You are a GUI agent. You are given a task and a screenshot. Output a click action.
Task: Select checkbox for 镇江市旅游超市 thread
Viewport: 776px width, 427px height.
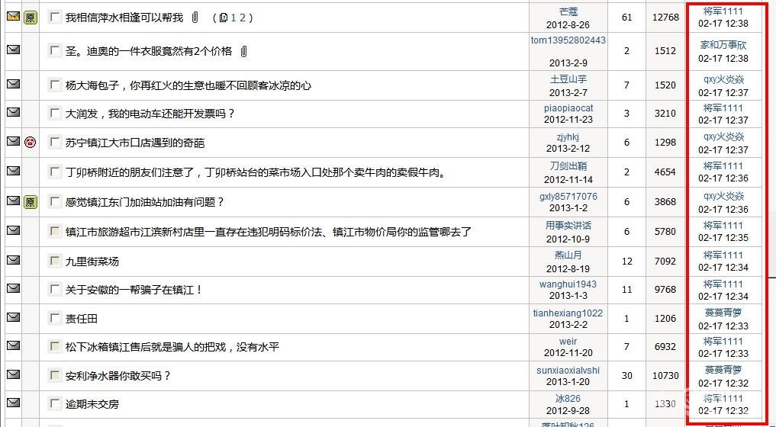(54, 231)
